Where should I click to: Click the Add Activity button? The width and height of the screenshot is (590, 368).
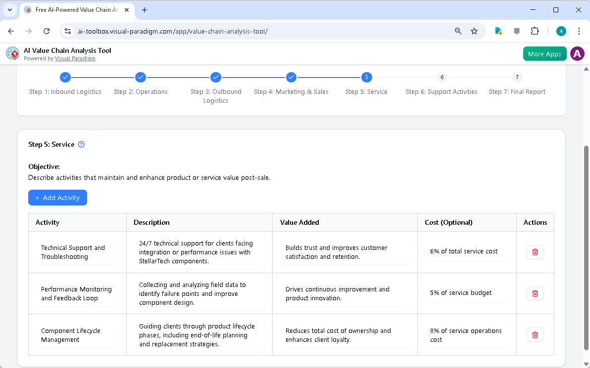(x=57, y=198)
